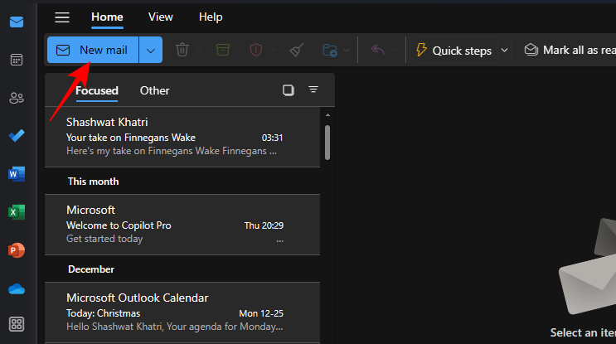Open OneDrive cloud icon
The image size is (616, 344).
(17, 289)
